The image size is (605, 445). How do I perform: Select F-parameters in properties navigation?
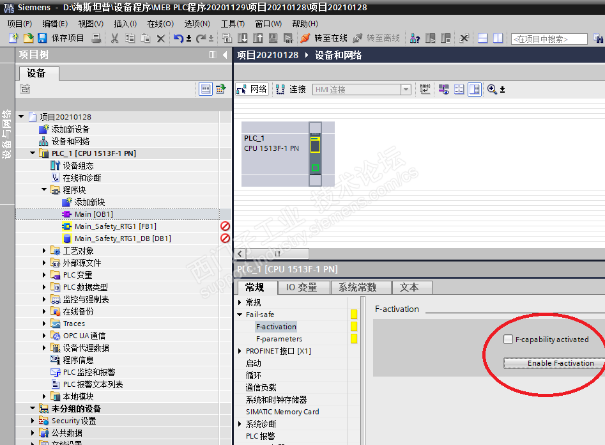click(x=279, y=339)
